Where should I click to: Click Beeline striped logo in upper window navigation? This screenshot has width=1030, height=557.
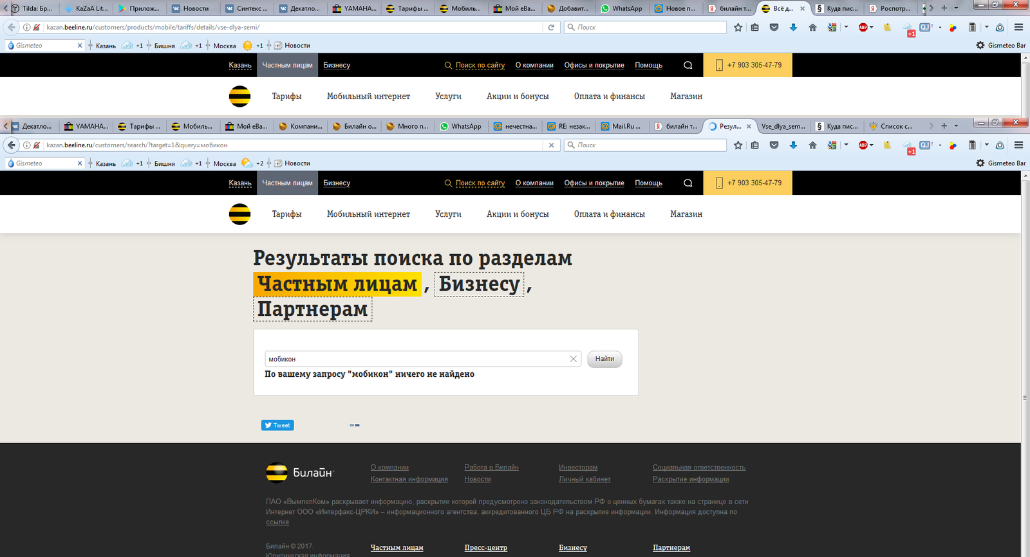239,96
